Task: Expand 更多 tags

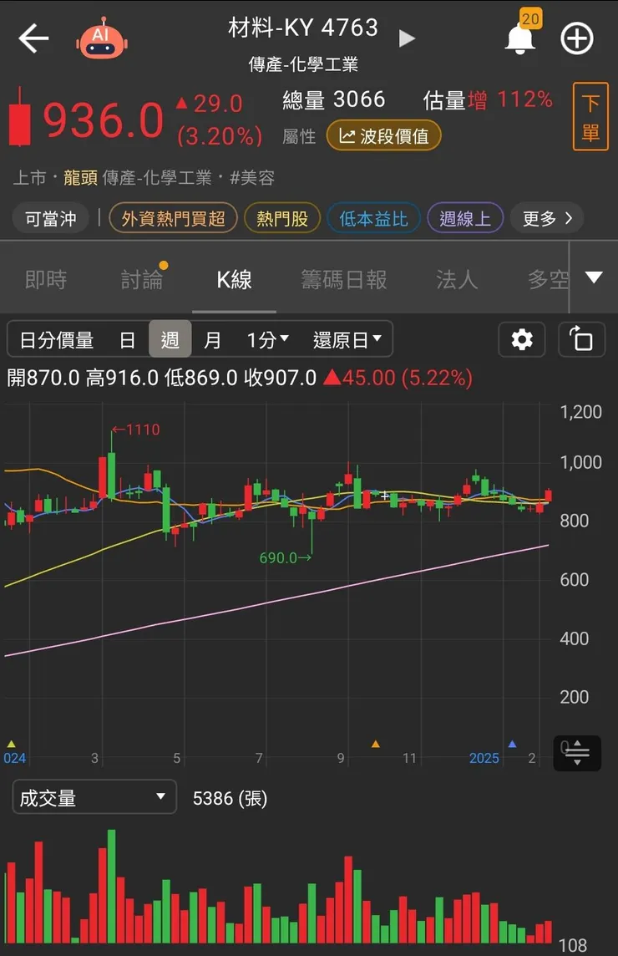Action: (x=547, y=218)
